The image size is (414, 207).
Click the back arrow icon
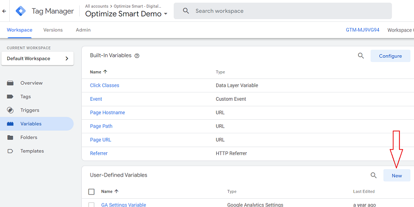tap(4, 11)
